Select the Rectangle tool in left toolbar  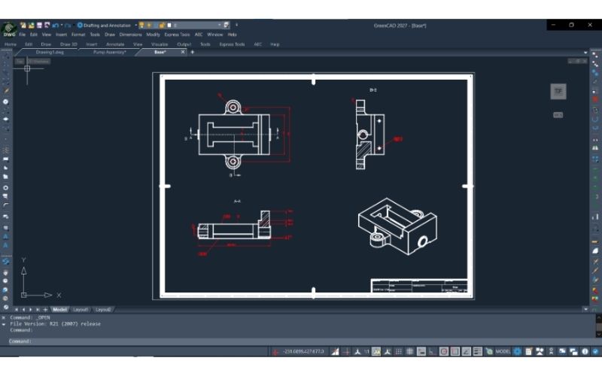tap(5, 159)
